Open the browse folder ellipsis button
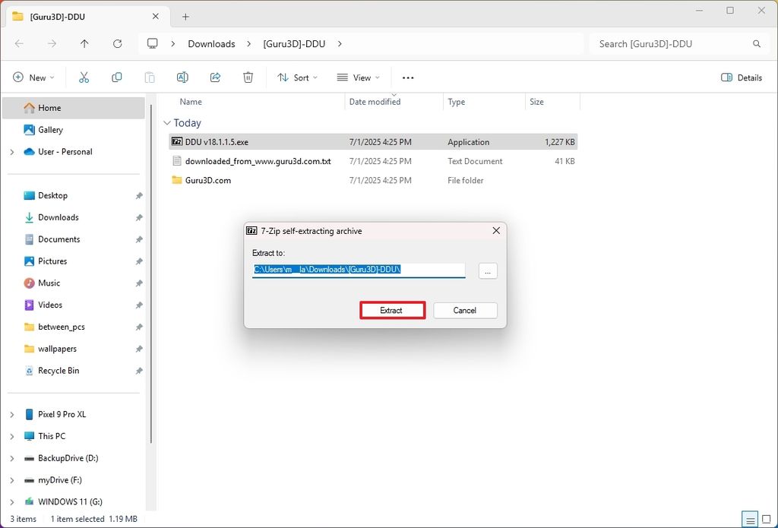778x528 pixels. [488, 271]
